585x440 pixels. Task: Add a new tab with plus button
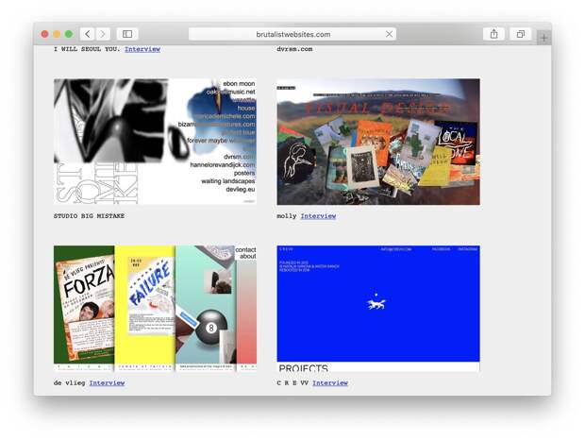point(544,38)
